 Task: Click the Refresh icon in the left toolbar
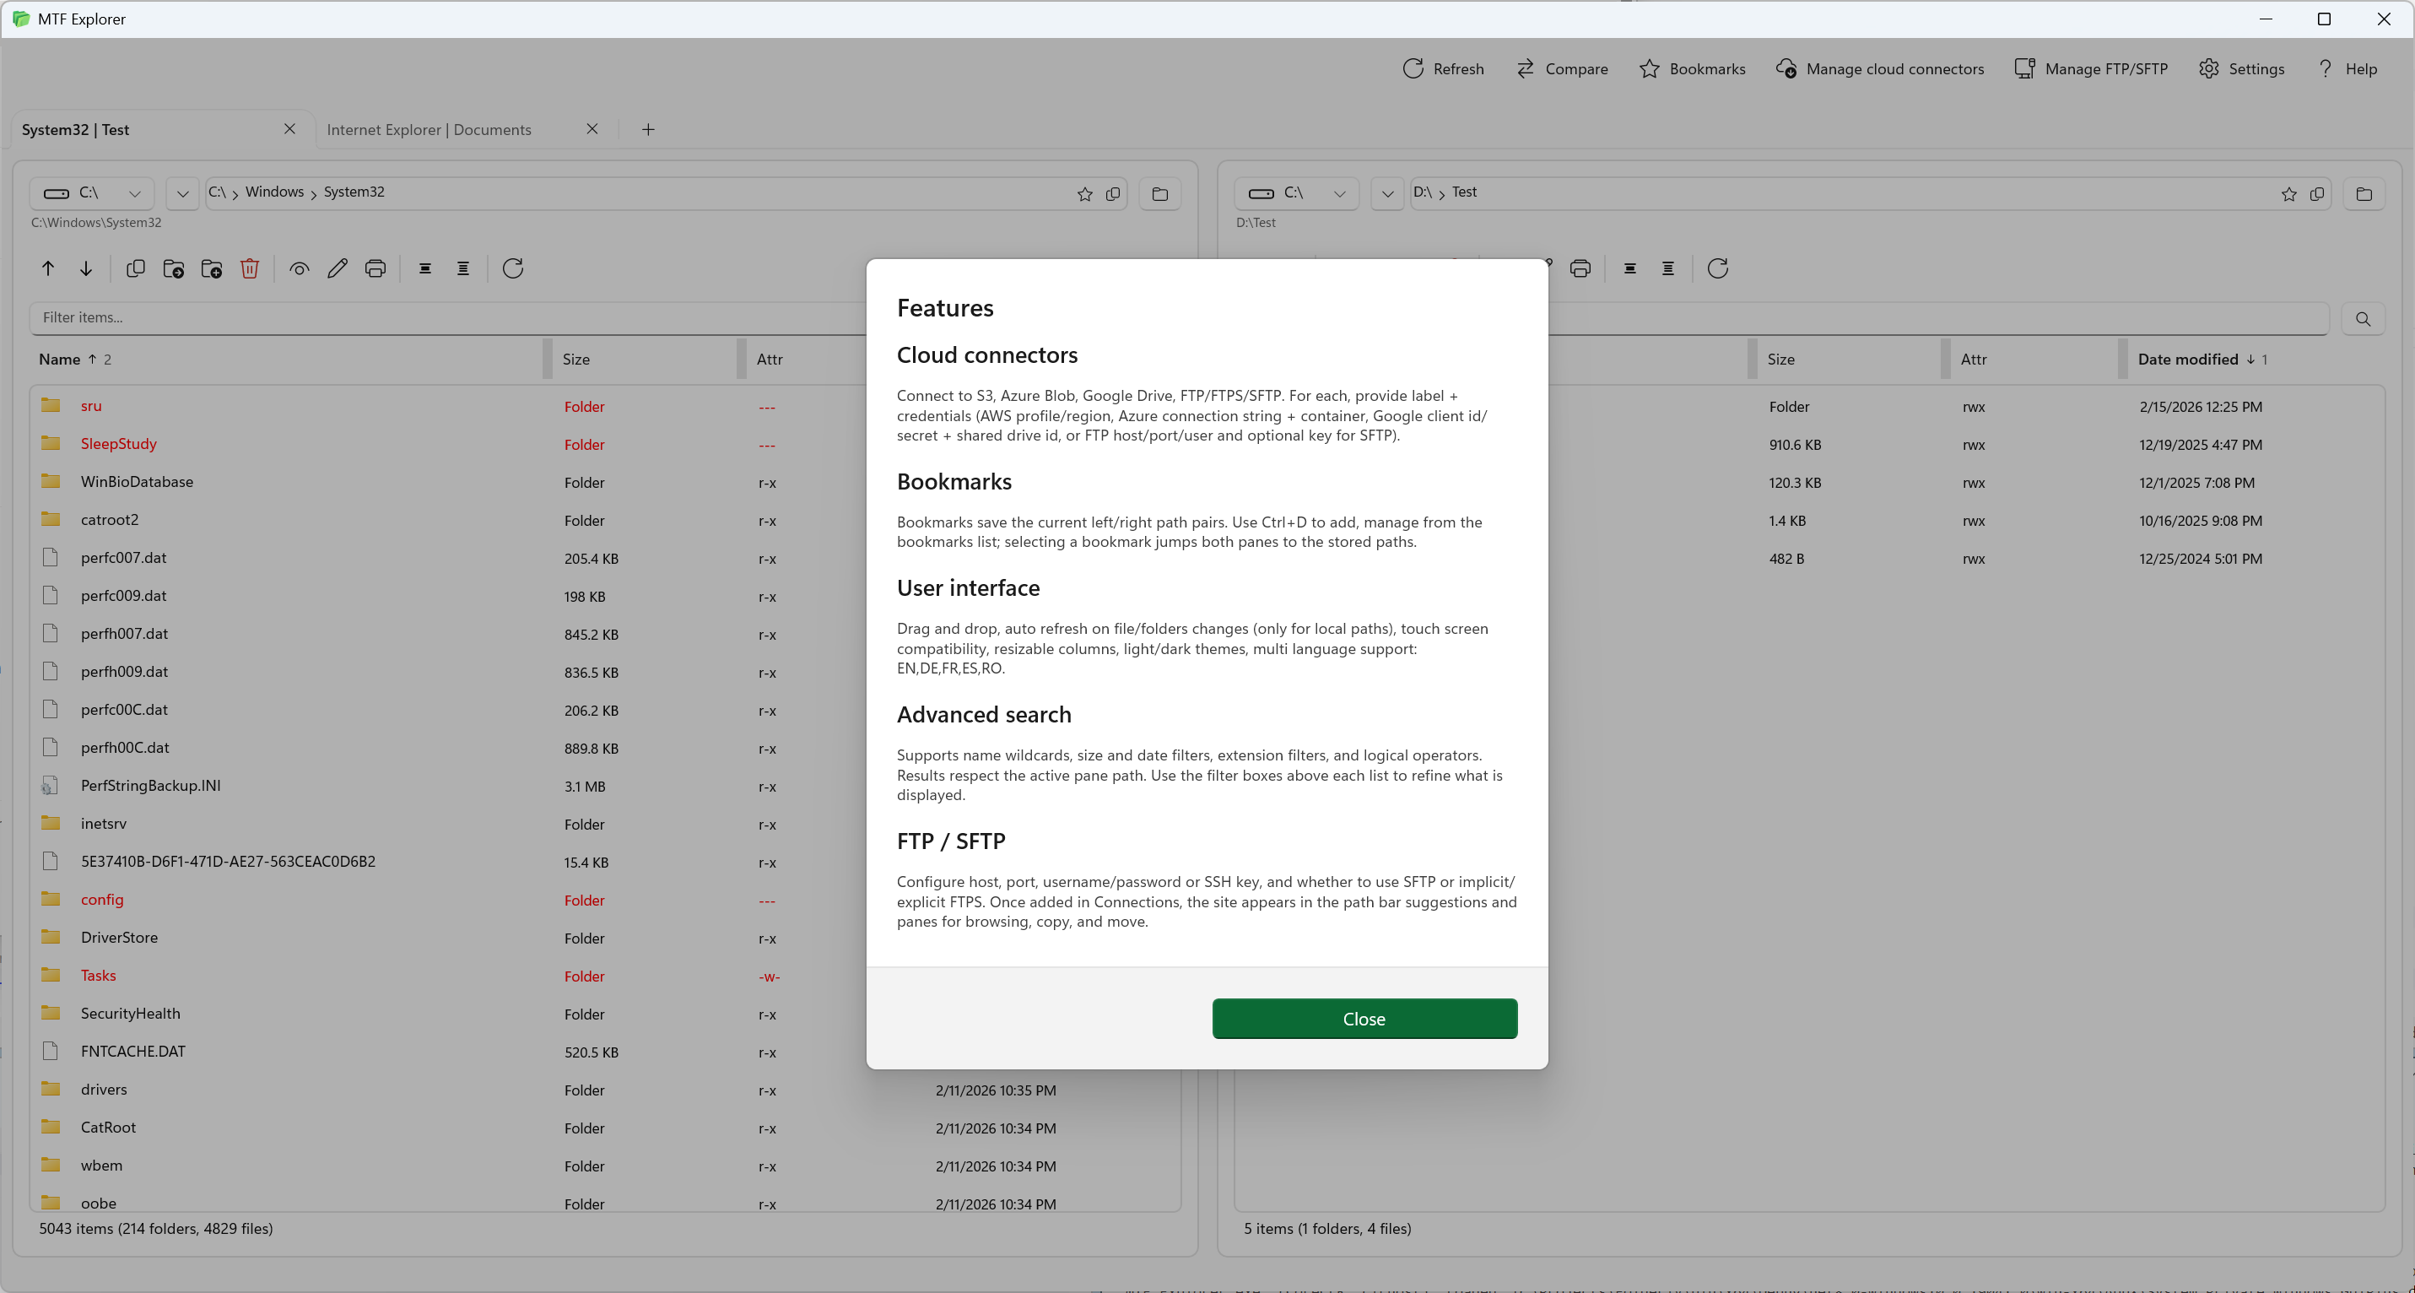click(x=513, y=269)
